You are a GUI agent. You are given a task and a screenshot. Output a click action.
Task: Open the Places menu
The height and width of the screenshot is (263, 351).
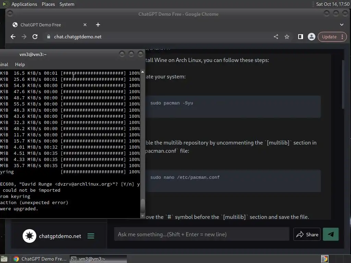48,4
